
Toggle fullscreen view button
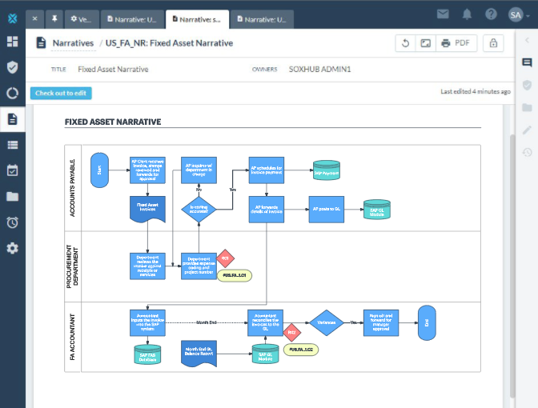426,43
